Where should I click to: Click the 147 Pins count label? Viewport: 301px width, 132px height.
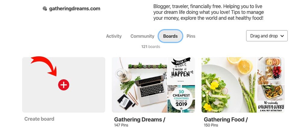tap(121, 125)
